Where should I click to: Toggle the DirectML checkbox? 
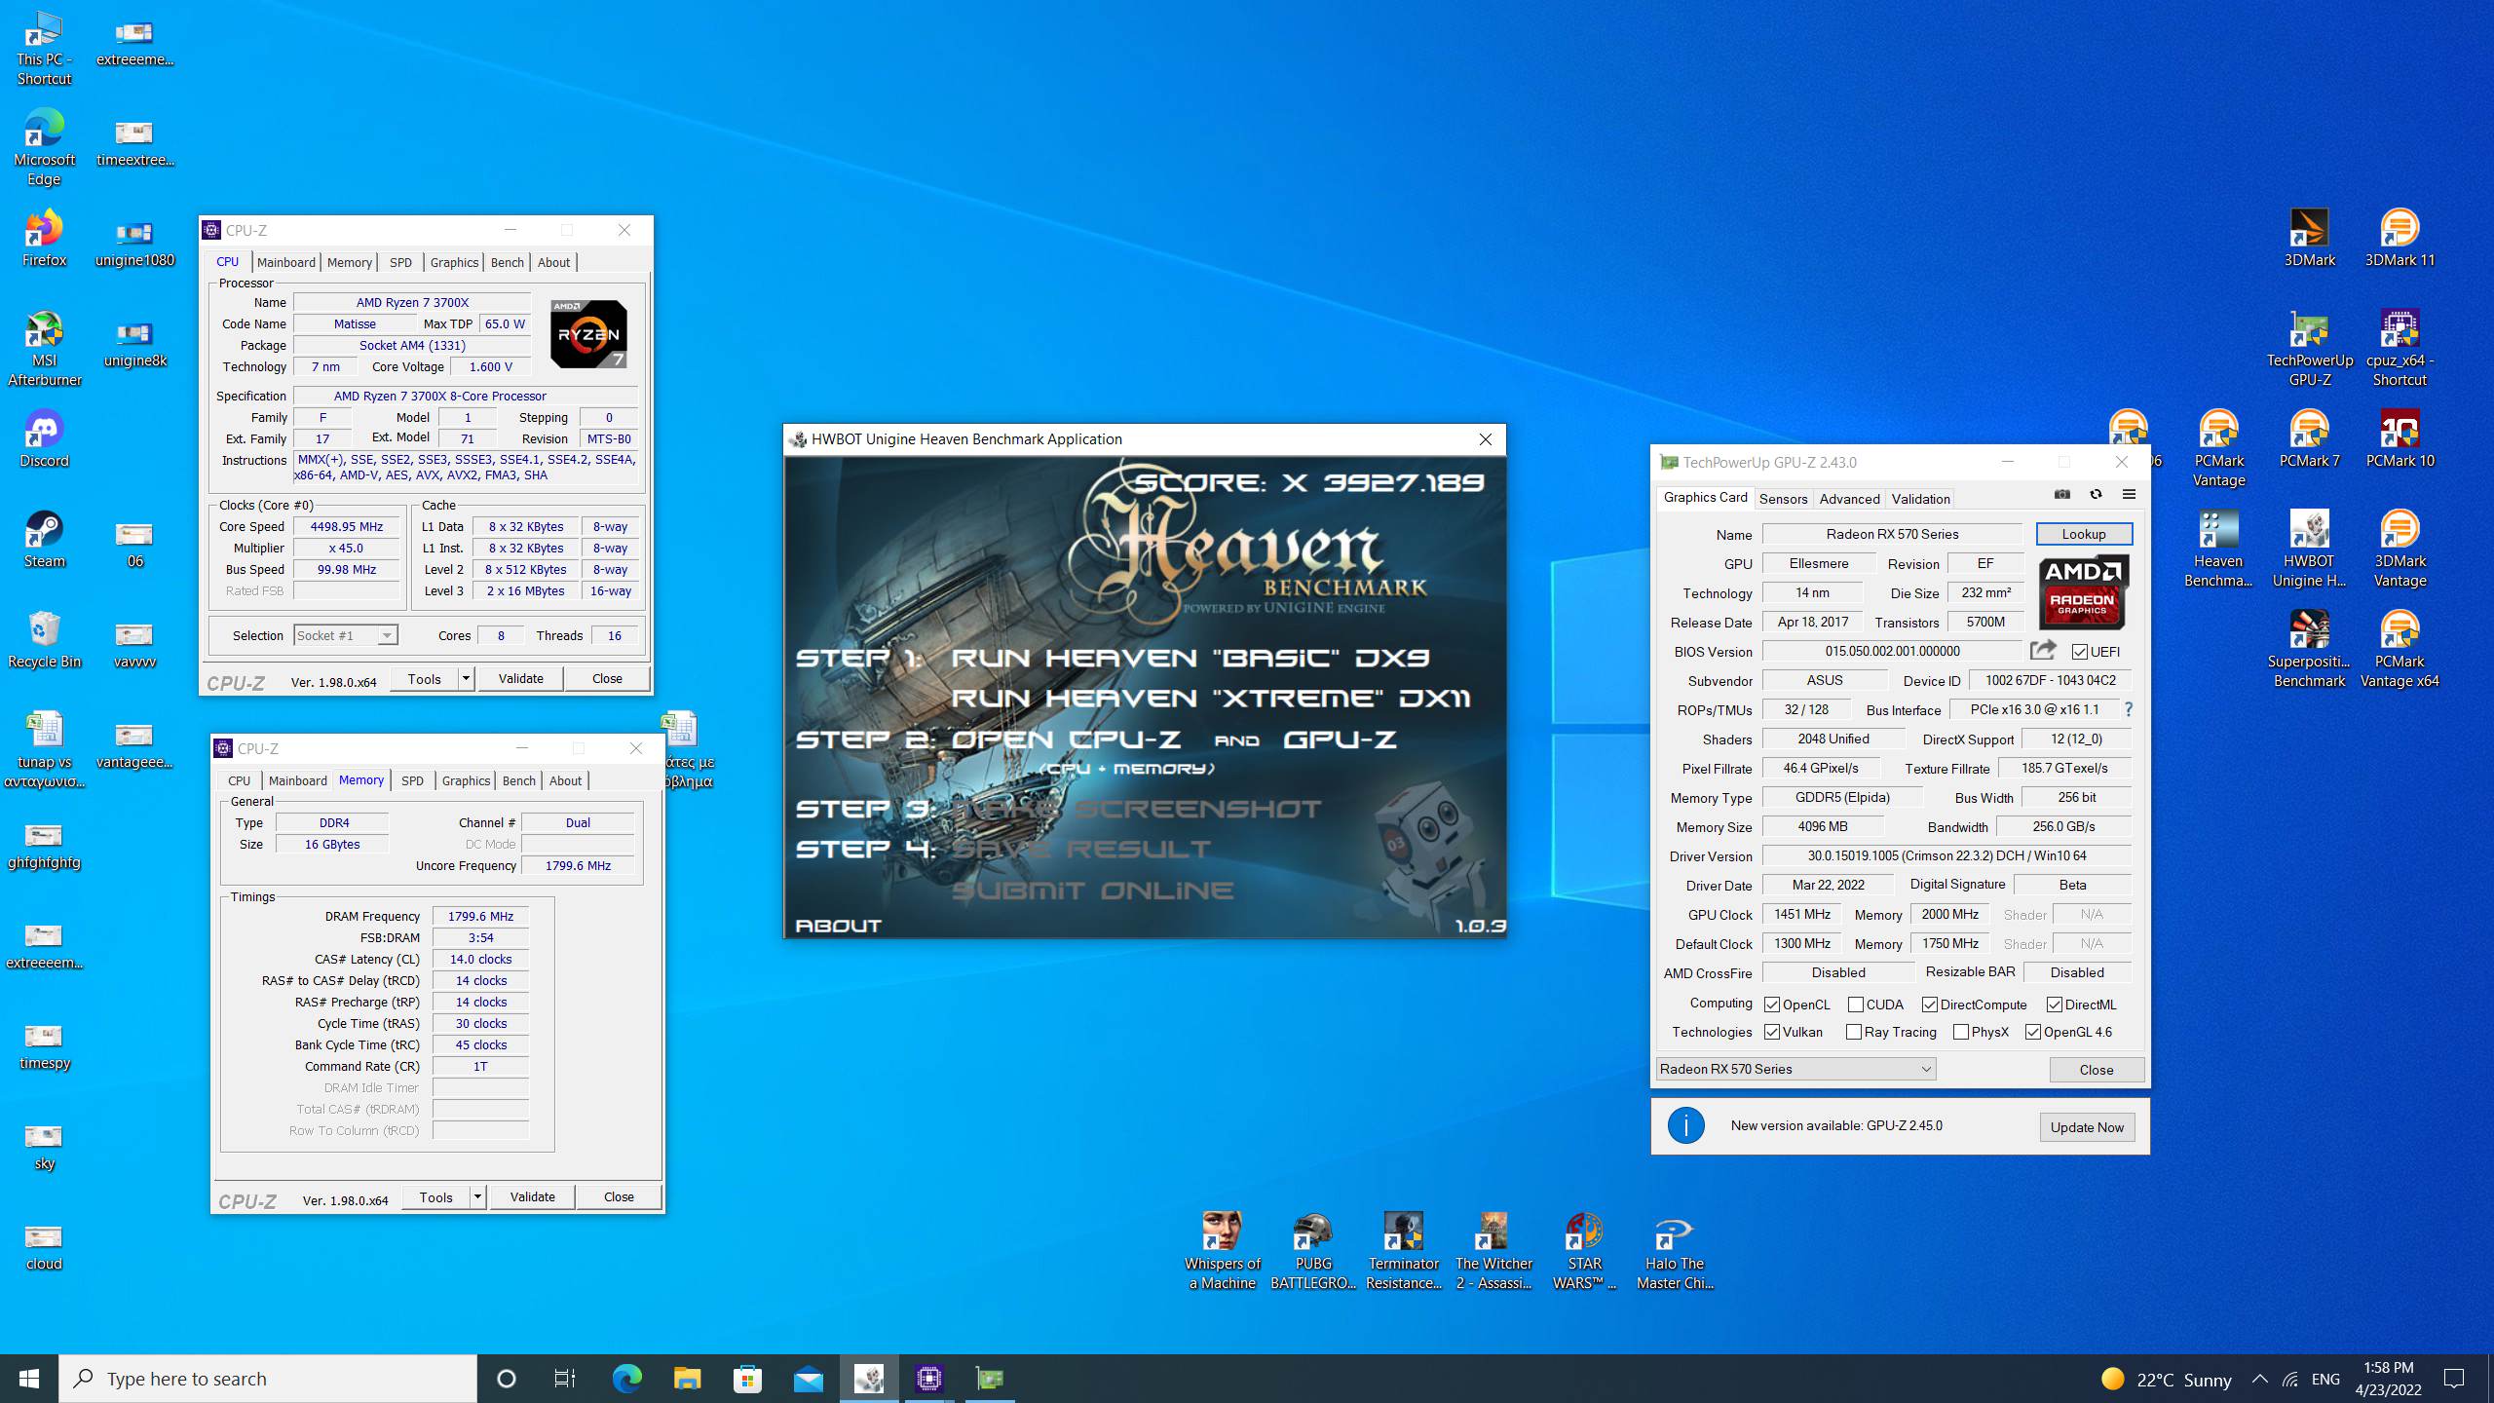(x=2055, y=1005)
